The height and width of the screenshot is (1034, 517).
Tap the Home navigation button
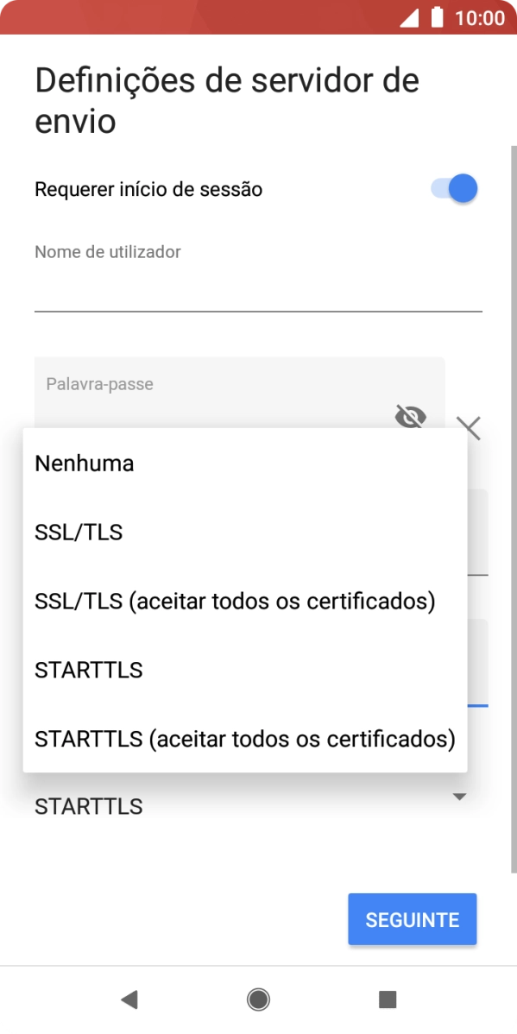(x=258, y=999)
